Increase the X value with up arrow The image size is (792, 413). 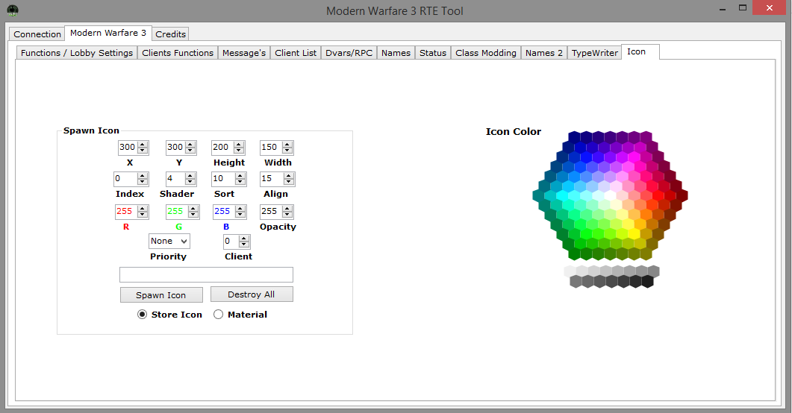click(x=143, y=145)
